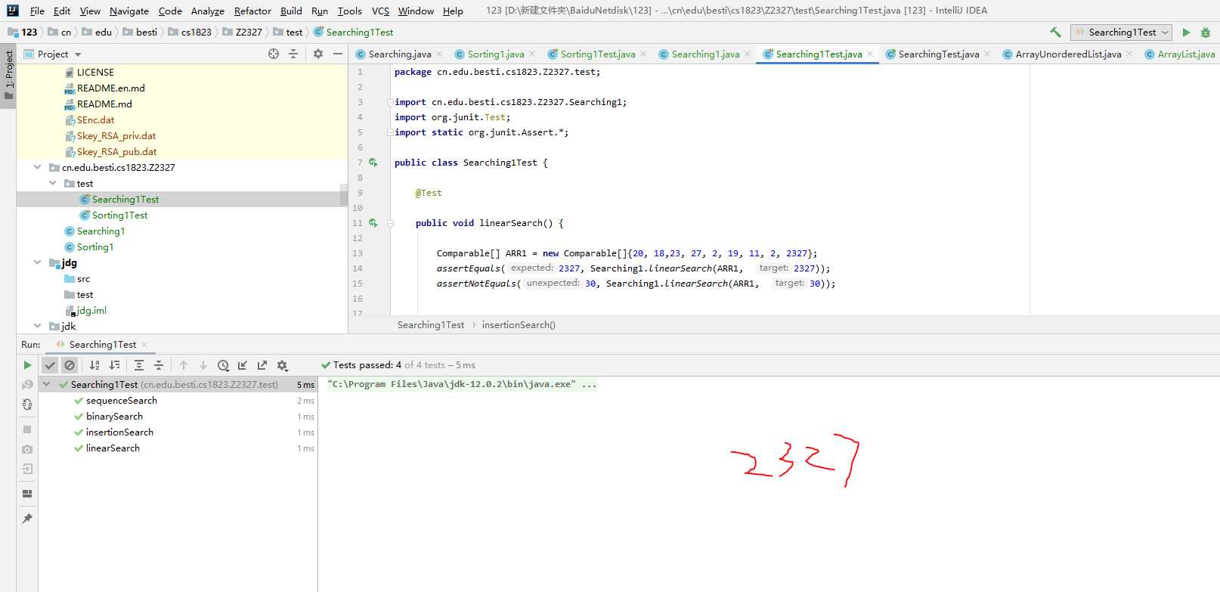Collapse the test folder under Z2327 package
Screen dimensions: 1220x592
pyautogui.click(x=52, y=183)
